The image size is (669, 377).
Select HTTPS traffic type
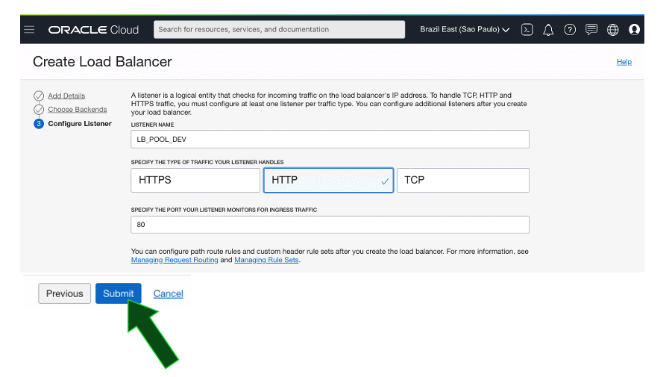(x=195, y=180)
